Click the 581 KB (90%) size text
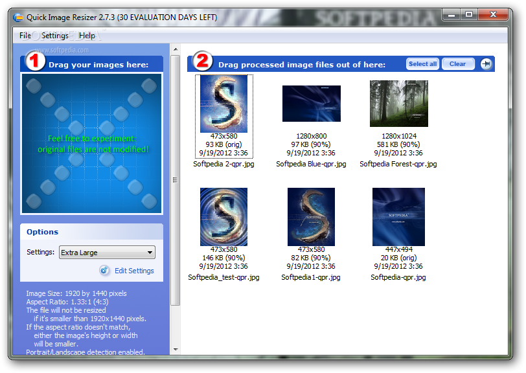Image resolution: width=526 pixels, height=373 pixels. point(398,144)
